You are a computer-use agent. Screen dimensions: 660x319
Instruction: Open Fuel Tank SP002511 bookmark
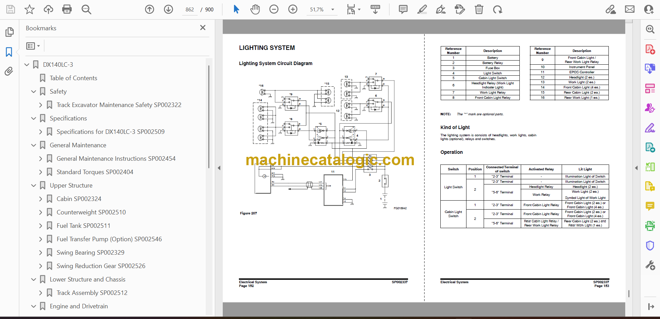pos(84,225)
